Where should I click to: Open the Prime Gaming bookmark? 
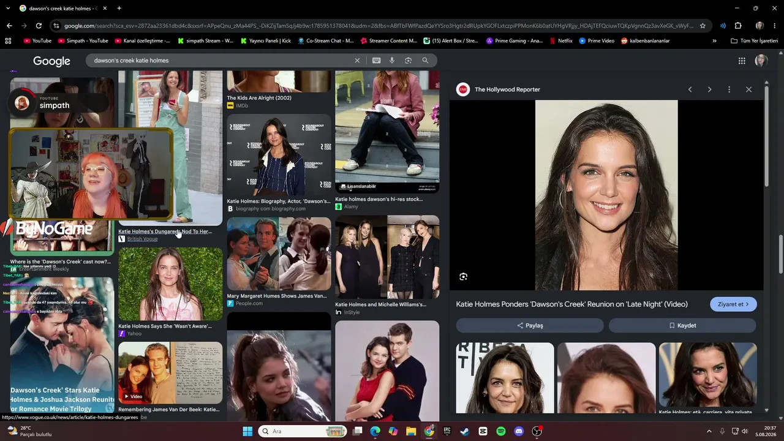click(514, 41)
